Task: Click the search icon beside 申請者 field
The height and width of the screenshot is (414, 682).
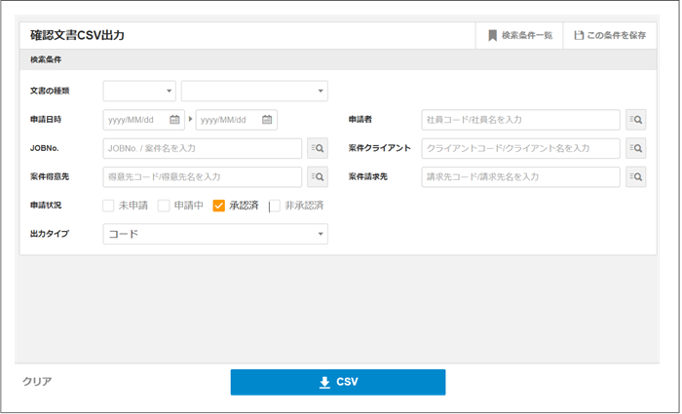Action: click(635, 120)
